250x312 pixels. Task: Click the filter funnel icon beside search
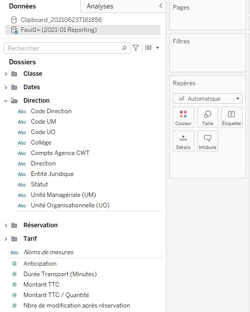pyautogui.click(x=135, y=48)
